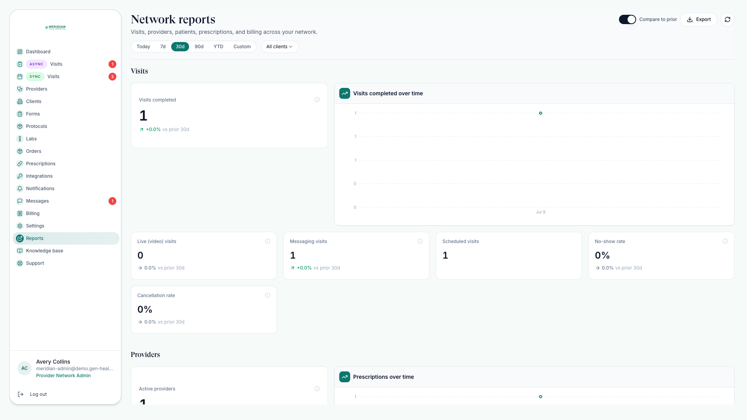Click the AC user avatar
This screenshot has height=420, width=747.
pos(25,368)
